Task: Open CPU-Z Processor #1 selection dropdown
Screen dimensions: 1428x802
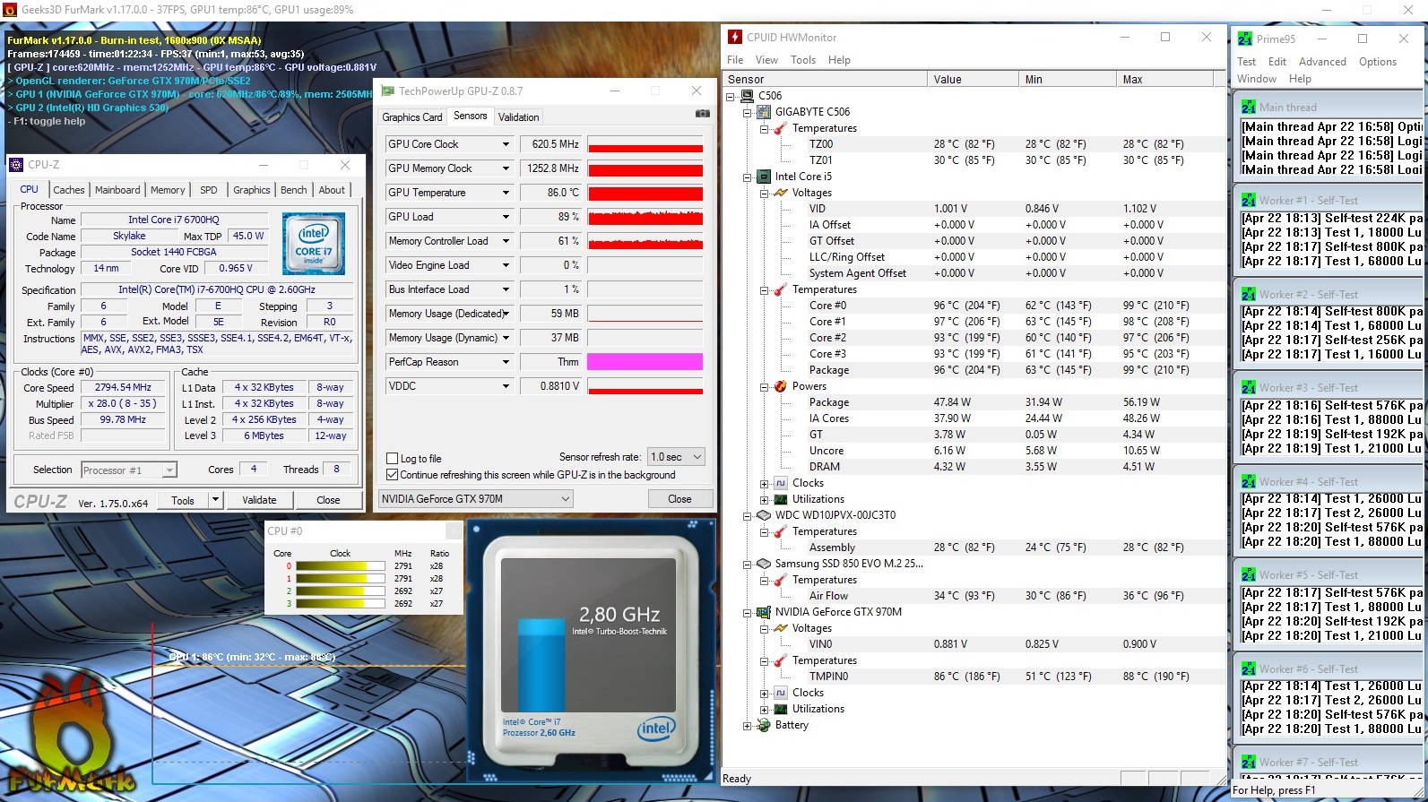Action: 129,470
